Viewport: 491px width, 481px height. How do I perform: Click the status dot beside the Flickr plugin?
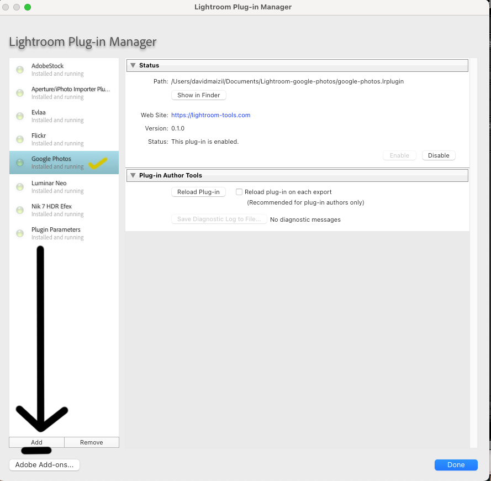pyautogui.click(x=19, y=139)
